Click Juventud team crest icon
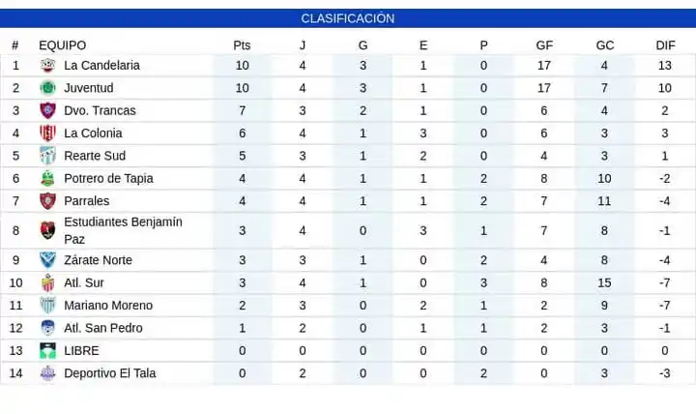 pos(47,88)
